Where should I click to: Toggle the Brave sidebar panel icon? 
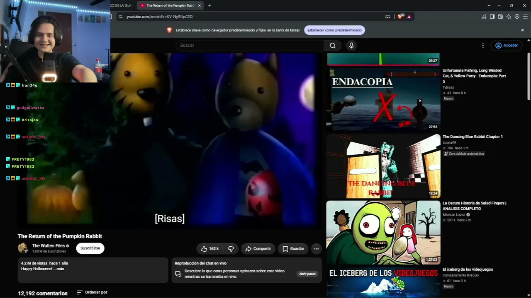tap(492, 17)
